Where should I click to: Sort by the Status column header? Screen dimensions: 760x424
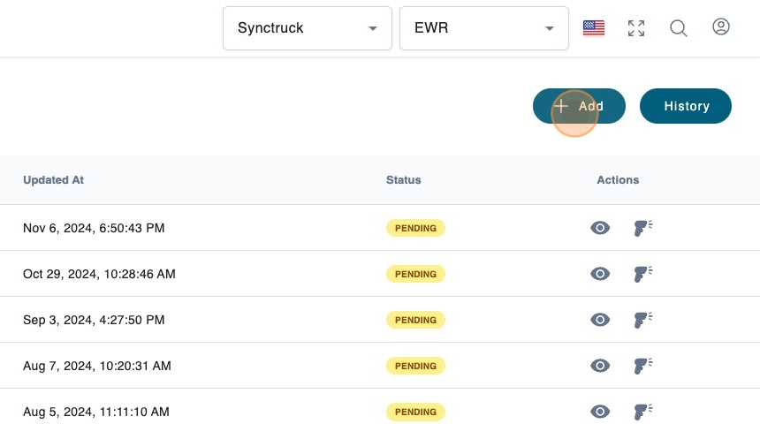(403, 180)
